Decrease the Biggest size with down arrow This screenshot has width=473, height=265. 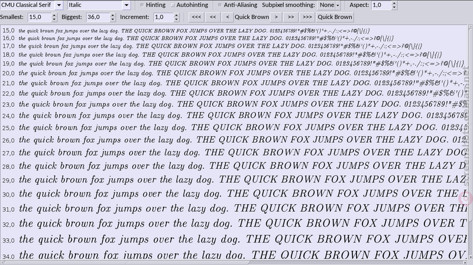(113, 19)
